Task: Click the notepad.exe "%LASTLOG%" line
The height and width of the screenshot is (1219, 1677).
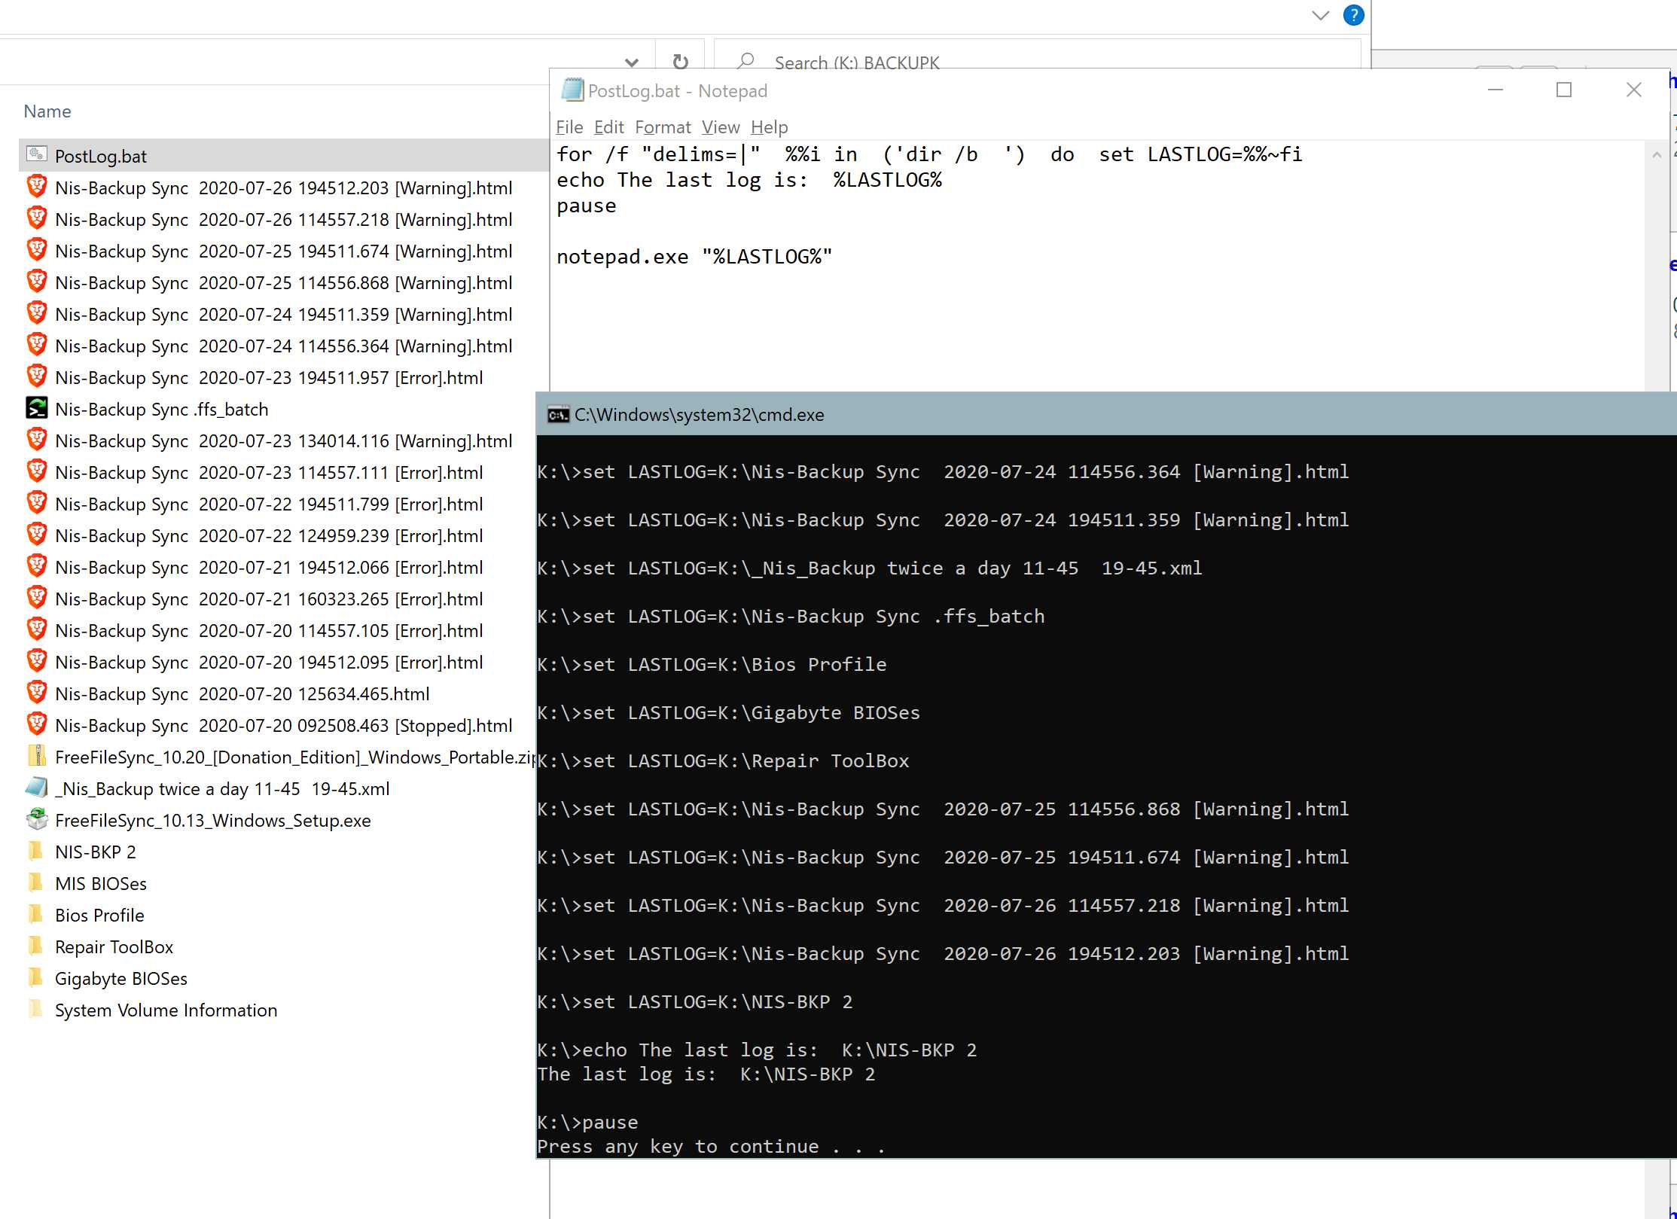Action: 694,257
